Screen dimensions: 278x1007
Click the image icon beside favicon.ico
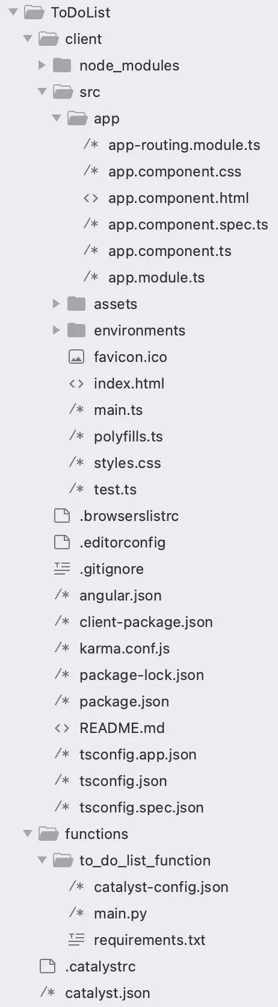[x=76, y=357]
